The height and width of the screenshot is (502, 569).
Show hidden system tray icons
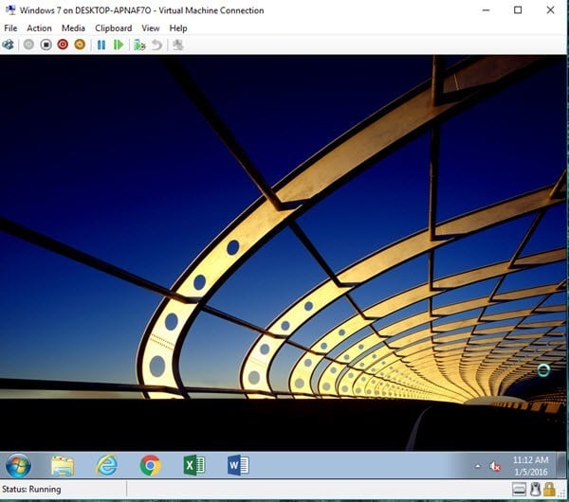tap(477, 466)
